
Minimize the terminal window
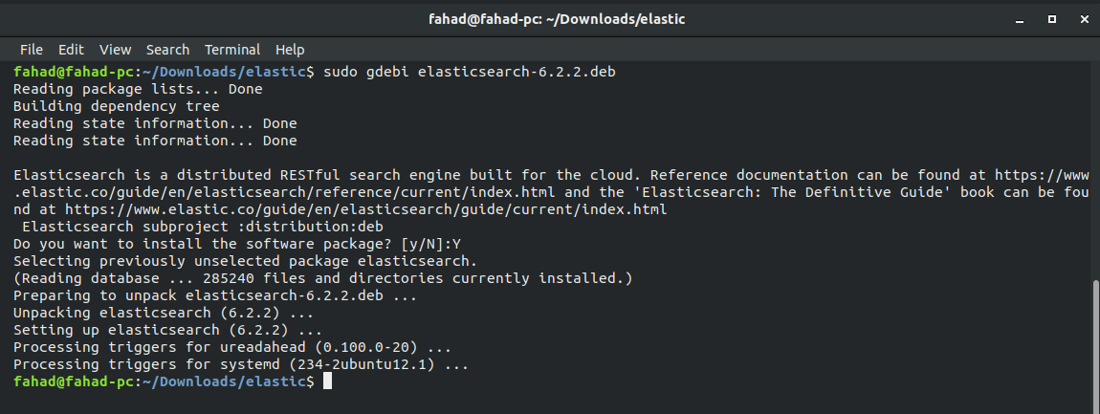(x=1020, y=20)
